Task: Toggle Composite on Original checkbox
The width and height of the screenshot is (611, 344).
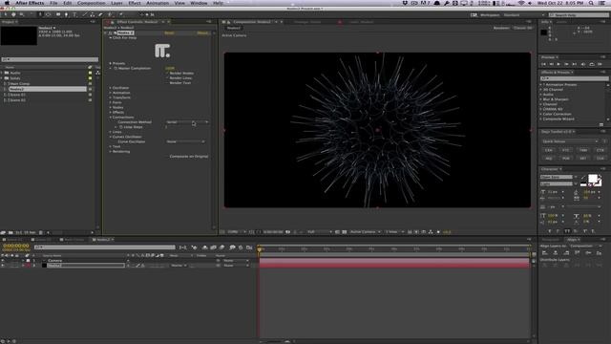Action: [x=168, y=157]
